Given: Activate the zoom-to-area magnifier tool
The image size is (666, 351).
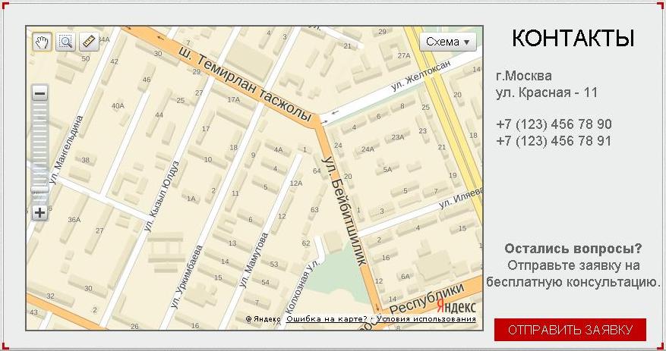Looking at the screenshot, I should coord(65,42).
